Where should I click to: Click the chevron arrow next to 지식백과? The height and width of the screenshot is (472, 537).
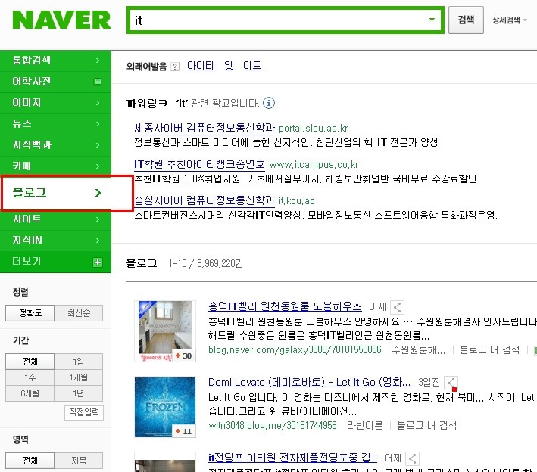coord(98,145)
